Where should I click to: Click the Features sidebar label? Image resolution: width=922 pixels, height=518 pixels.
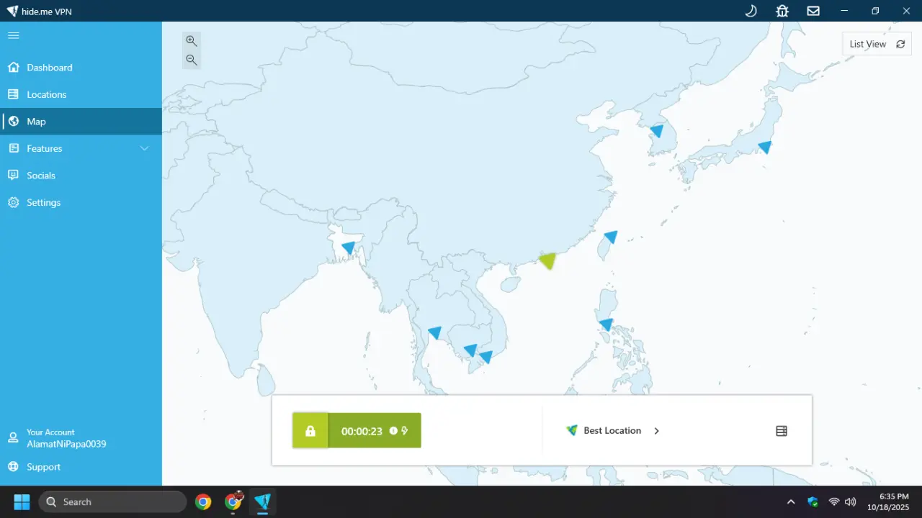pos(45,148)
